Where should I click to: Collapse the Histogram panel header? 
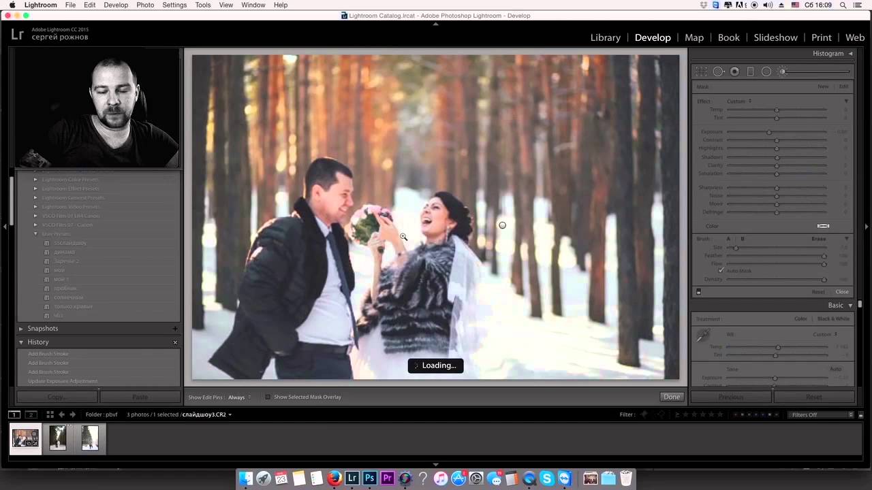click(850, 53)
